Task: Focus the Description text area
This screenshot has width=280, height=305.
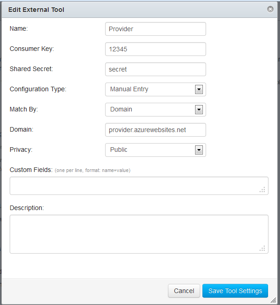Action: 138,234
